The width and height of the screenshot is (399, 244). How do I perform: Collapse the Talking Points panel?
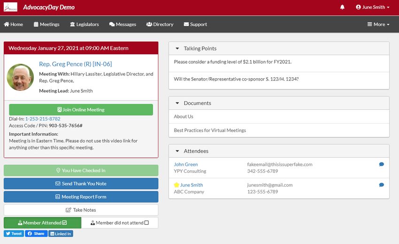click(177, 48)
